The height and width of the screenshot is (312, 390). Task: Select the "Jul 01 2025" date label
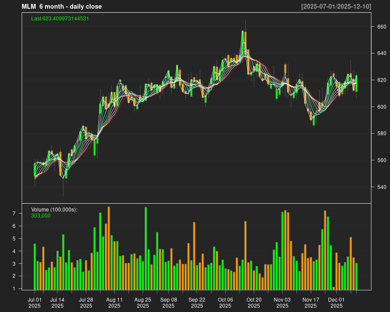pos(35,302)
